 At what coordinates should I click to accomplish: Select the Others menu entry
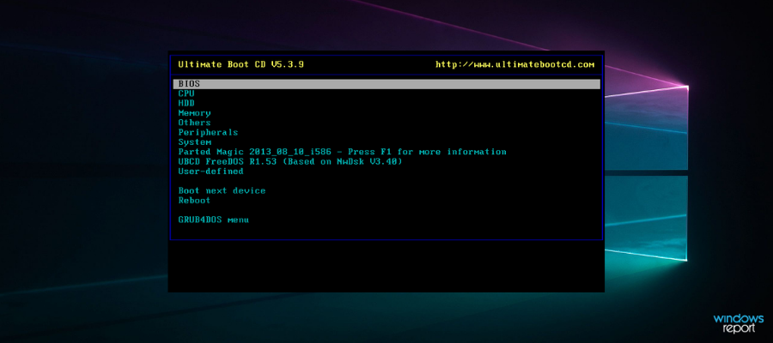tap(194, 123)
